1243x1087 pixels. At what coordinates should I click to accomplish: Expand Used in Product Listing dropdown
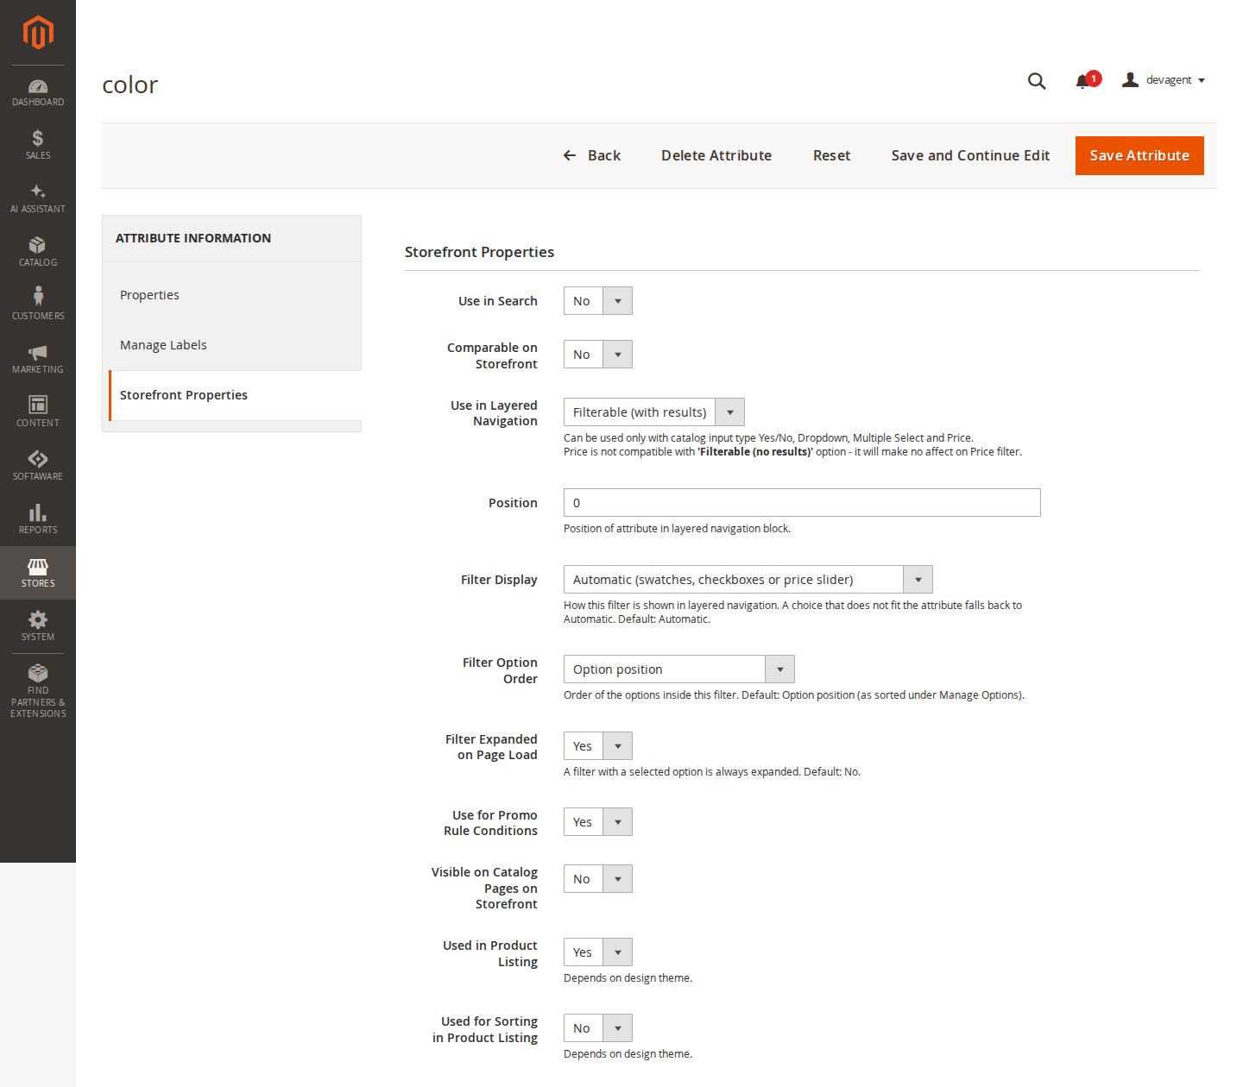(598, 952)
